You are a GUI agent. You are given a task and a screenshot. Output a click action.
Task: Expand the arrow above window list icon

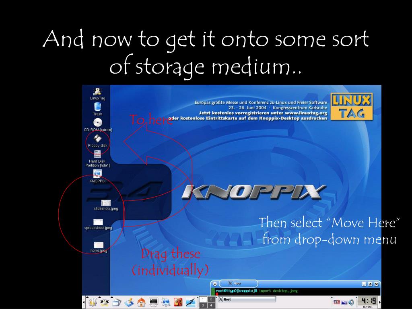[112, 297]
